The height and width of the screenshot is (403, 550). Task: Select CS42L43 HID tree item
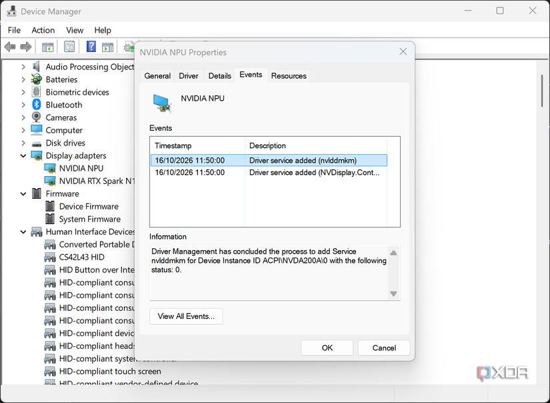click(x=82, y=257)
